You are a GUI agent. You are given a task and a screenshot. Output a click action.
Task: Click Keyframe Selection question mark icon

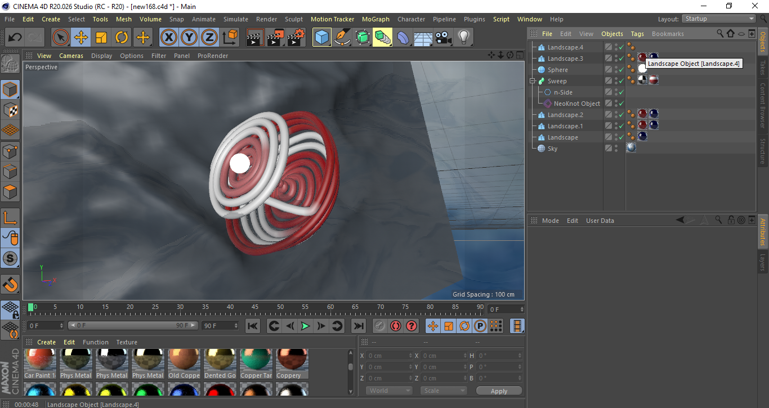tap(412, 326)
